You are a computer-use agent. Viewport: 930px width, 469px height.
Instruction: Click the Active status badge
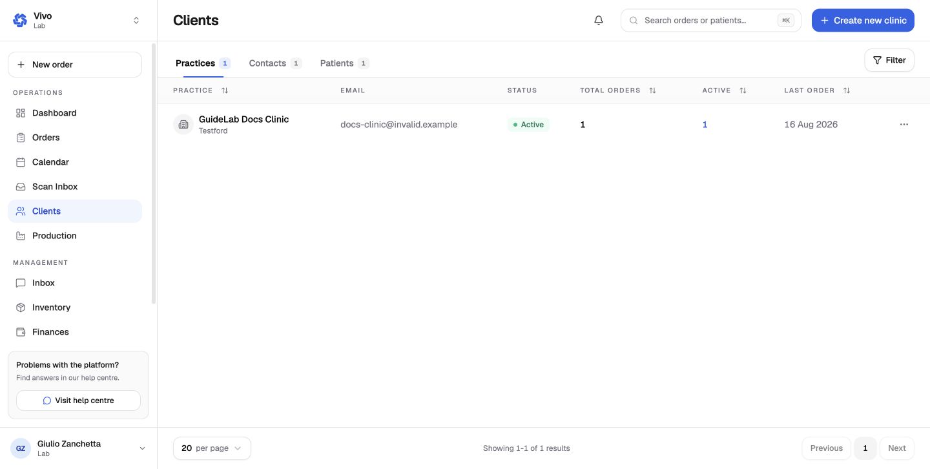[x=528, y=125]
